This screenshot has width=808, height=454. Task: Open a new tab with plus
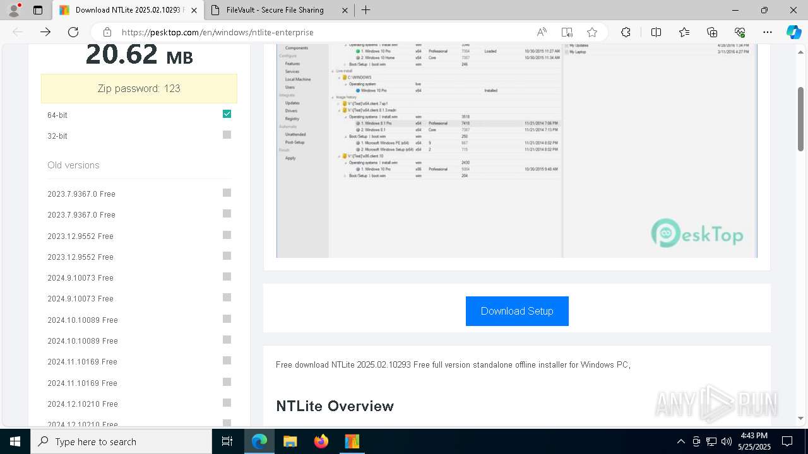pyautogui.click(x=366, y=10)
